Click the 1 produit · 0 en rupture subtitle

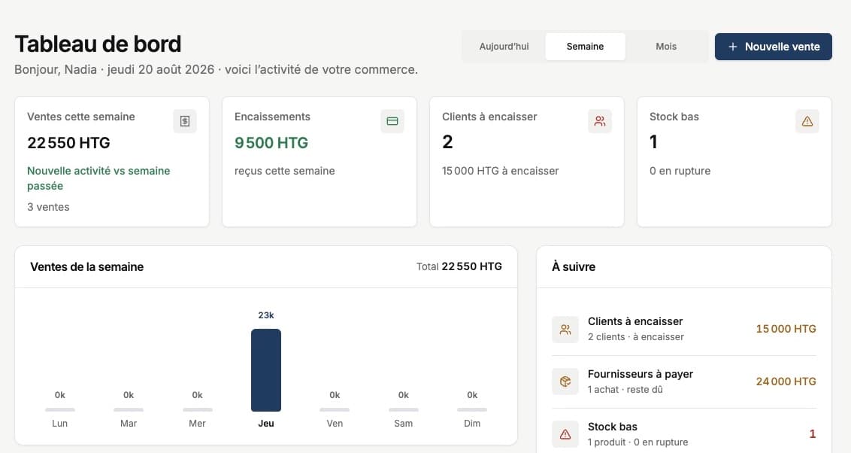[637, 442]
